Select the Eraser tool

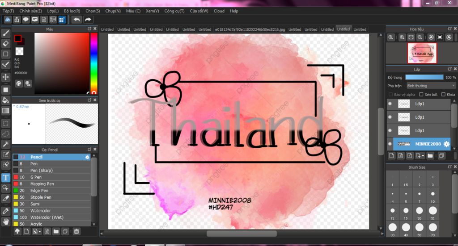(x=6, y=43)
